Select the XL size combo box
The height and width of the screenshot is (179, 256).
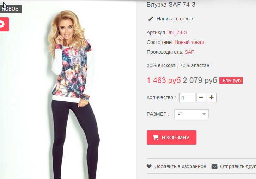(191, 114)
